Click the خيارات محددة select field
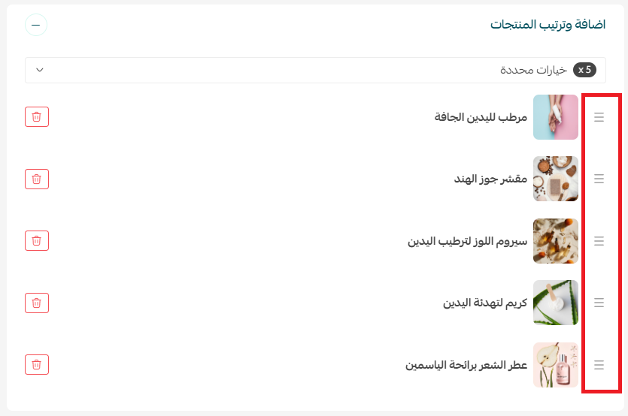The height and width of the screenshot is (416, 628). coord(315,71)
